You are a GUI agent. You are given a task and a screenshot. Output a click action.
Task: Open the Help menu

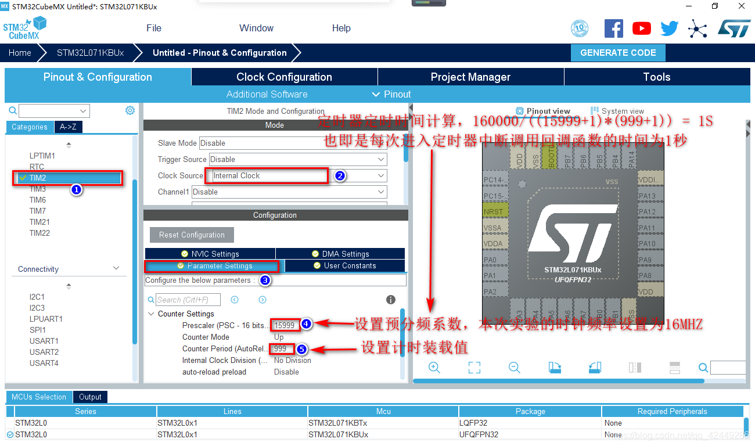341,28
